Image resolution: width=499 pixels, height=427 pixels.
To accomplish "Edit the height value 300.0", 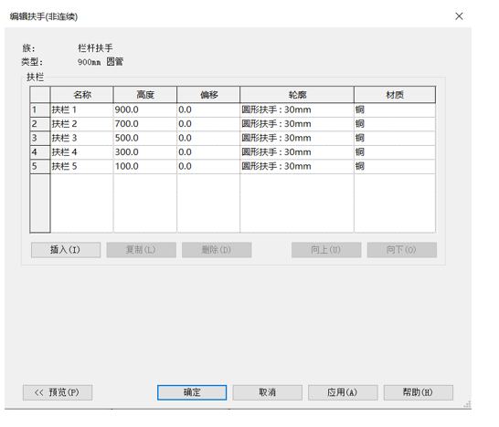I will (145, 152).
